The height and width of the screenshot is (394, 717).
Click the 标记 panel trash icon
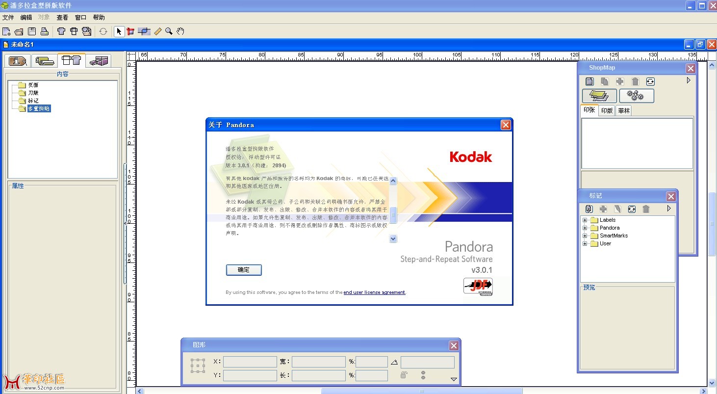[646, 209]
